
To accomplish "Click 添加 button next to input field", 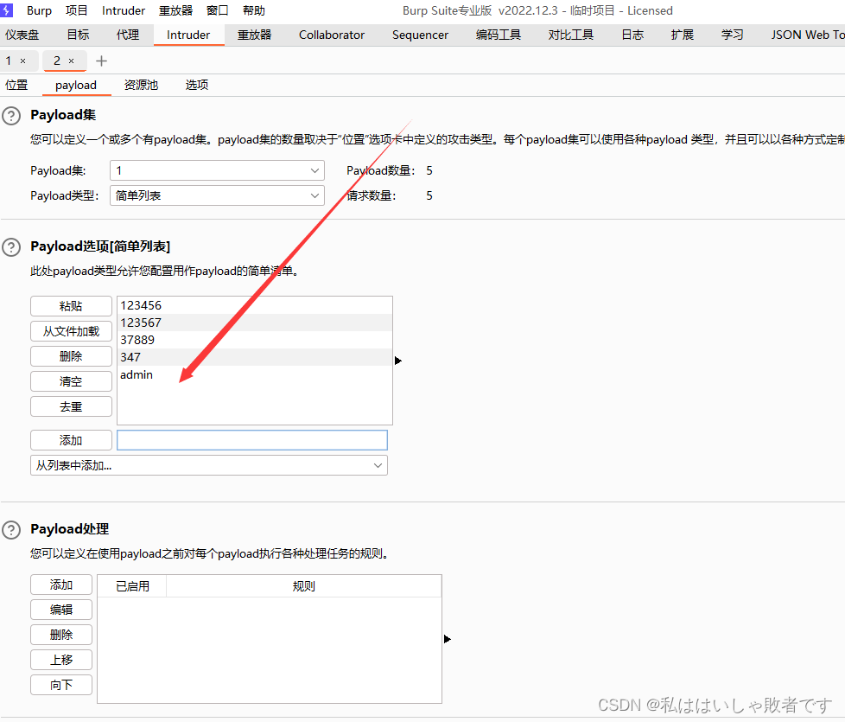I will [71, 440].
